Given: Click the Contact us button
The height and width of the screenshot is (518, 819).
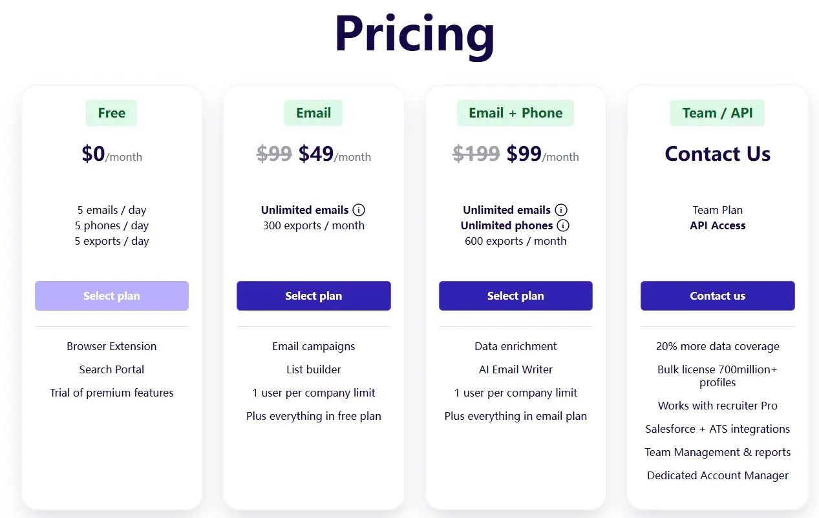Looking at the screenshot, I should pos(718,296).
